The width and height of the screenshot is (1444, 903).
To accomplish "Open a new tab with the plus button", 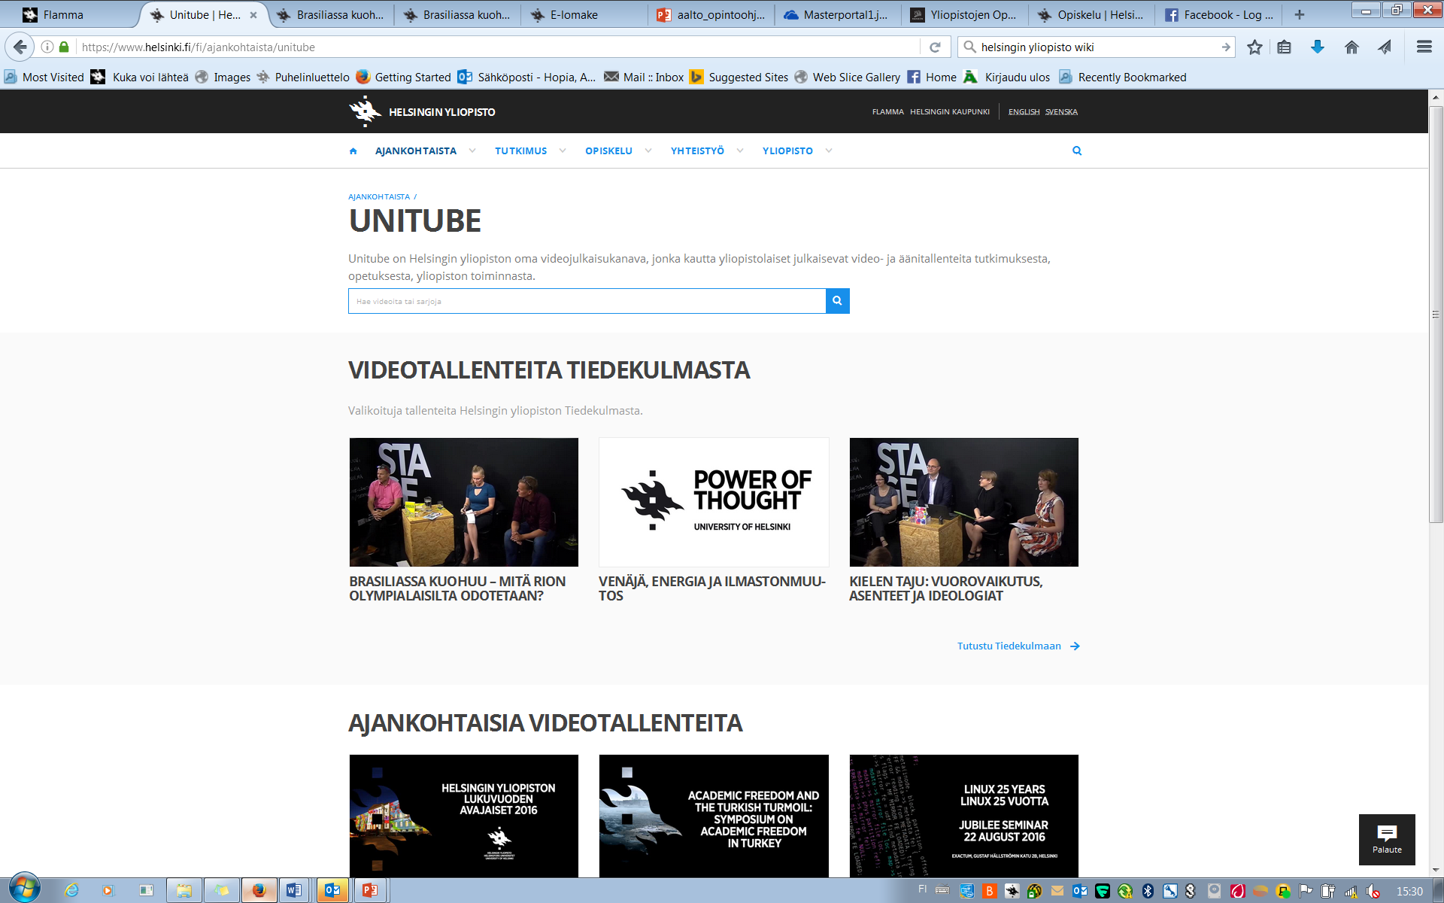I will point(1299,14).
